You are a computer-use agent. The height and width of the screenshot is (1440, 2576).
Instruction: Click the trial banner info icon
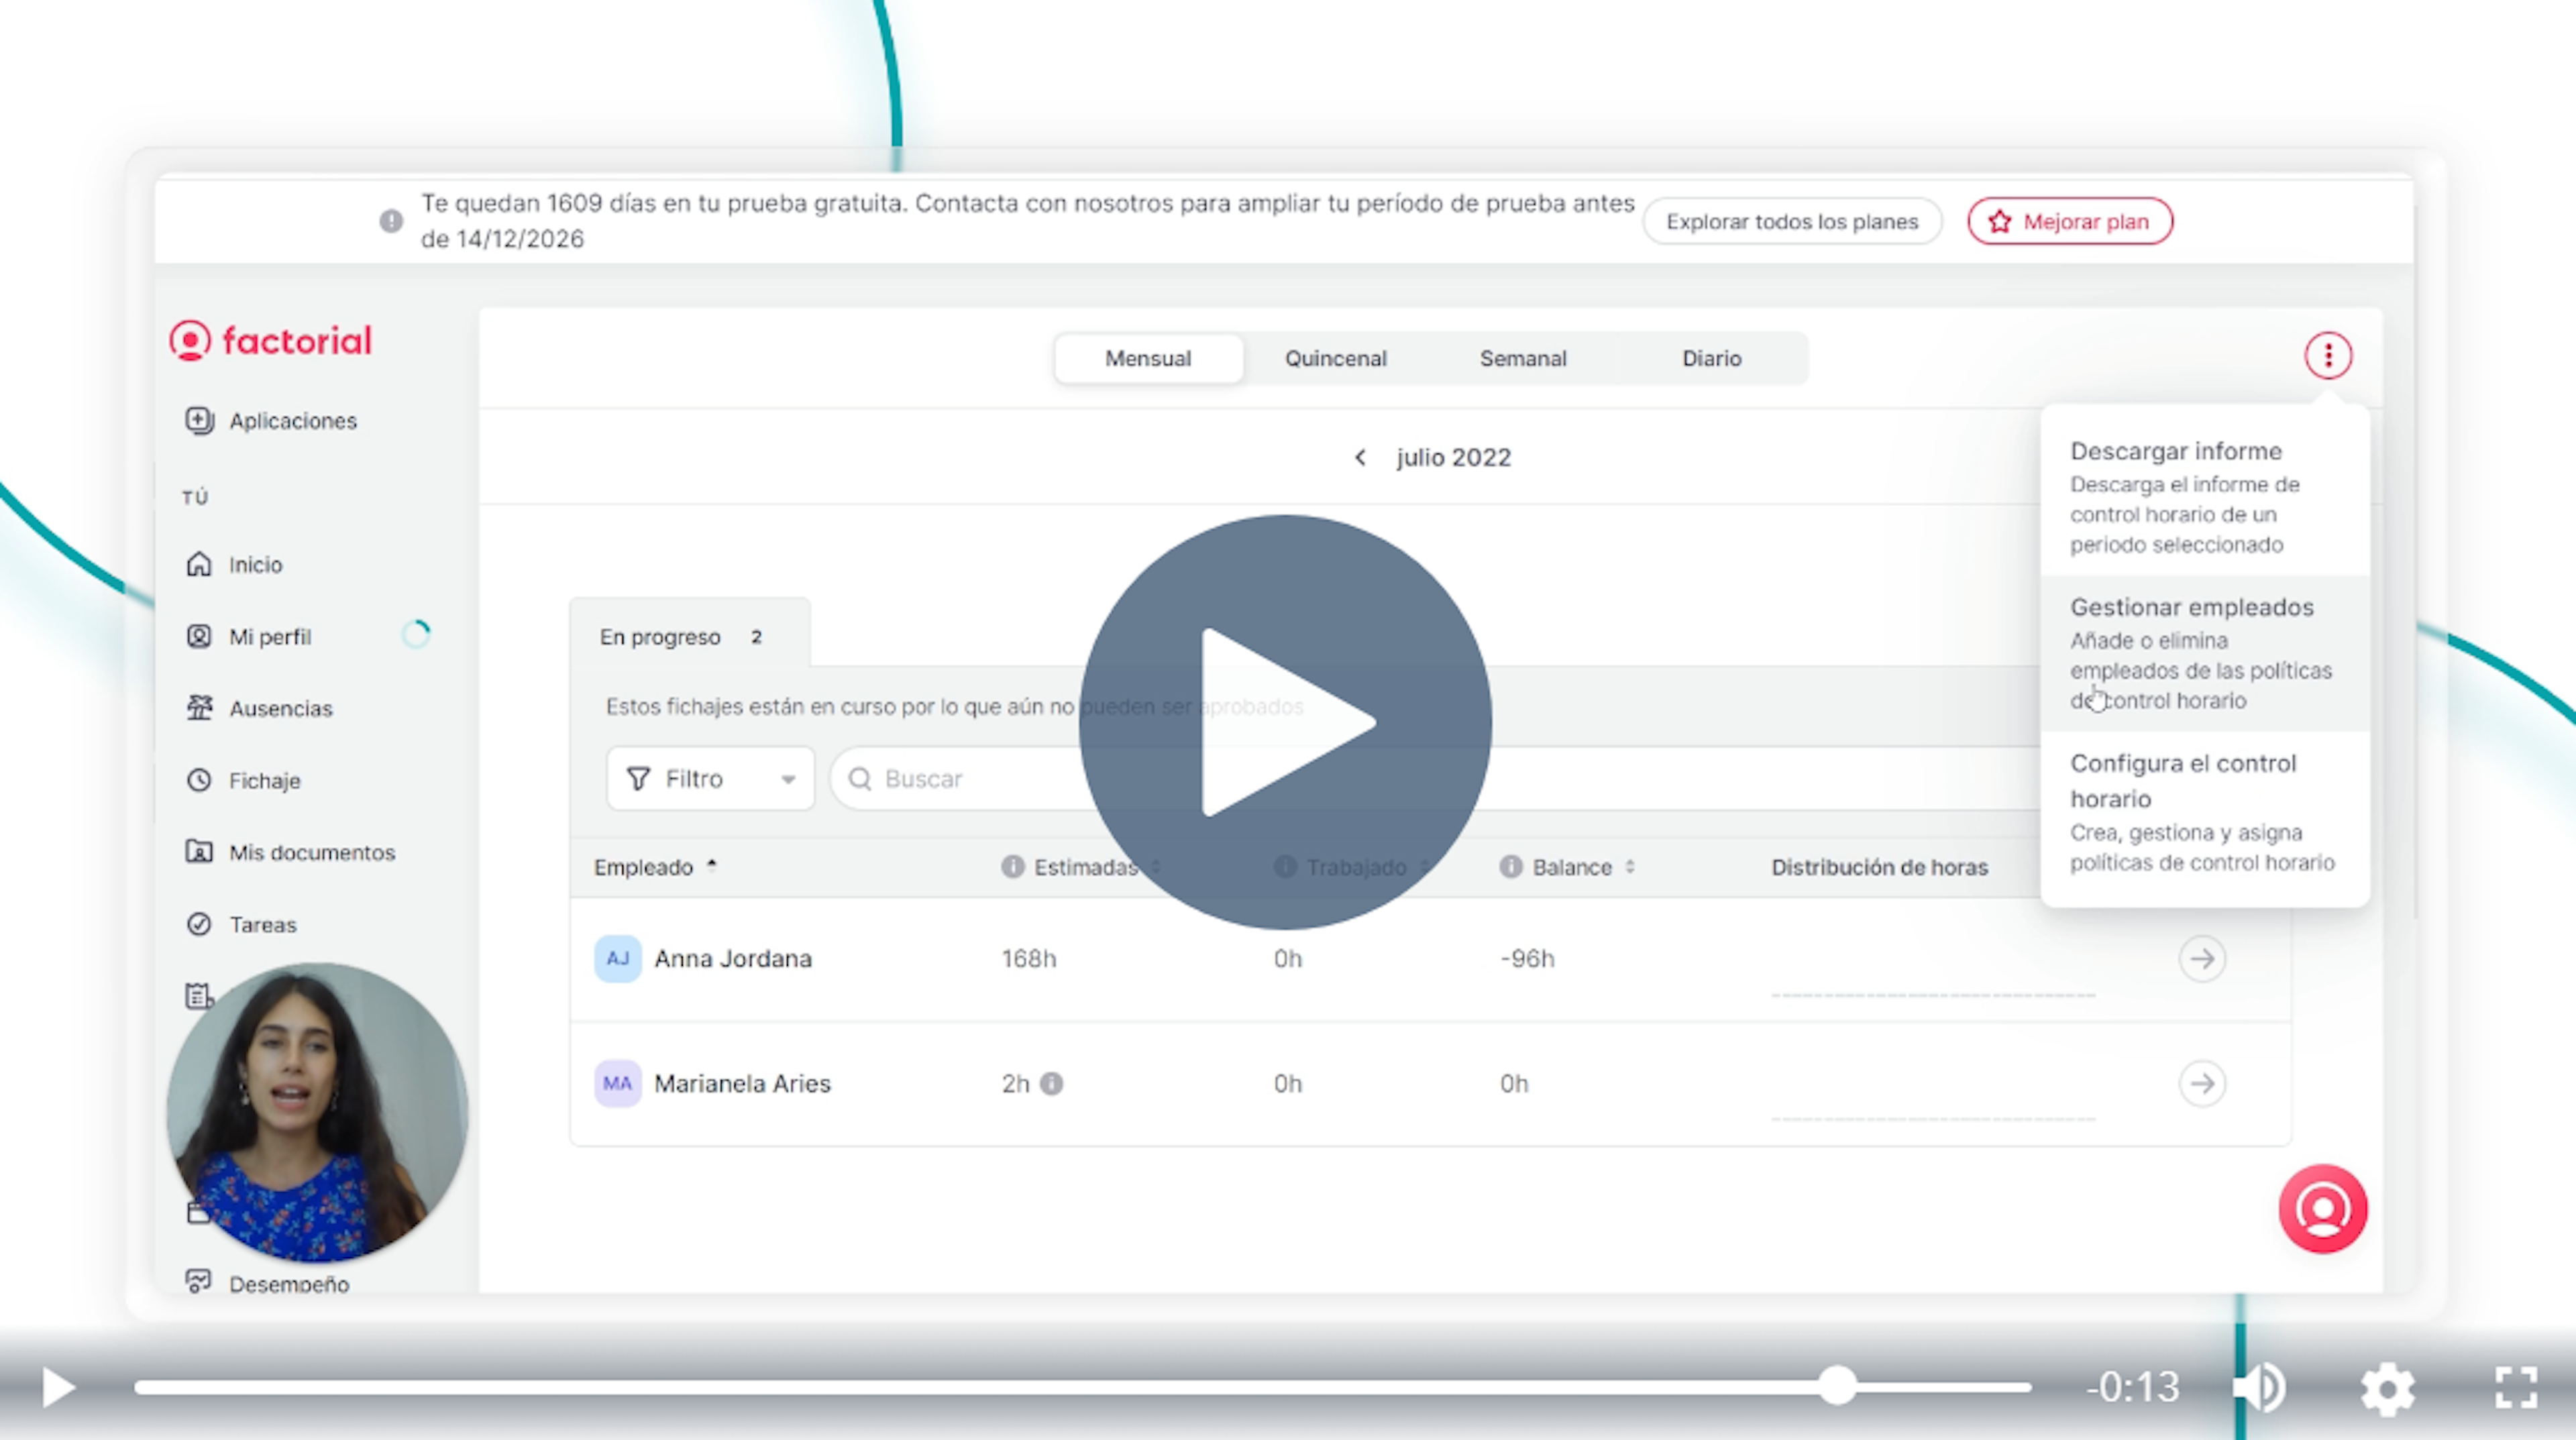(x=391, y=221)
